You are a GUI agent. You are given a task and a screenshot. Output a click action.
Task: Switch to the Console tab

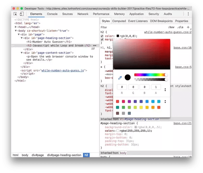(x=52, y=14)
